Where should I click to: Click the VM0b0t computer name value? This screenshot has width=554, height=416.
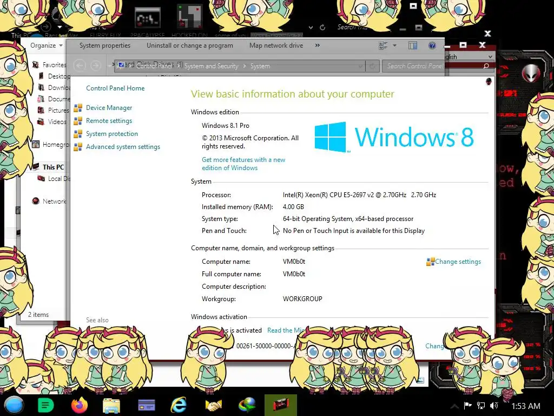[294, 262]
